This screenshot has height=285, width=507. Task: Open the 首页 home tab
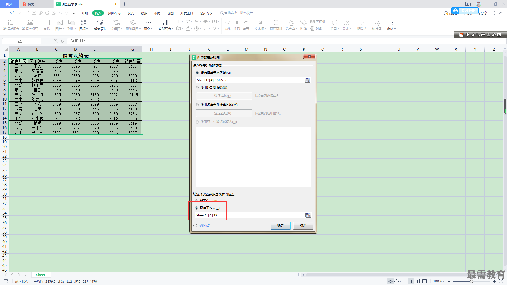pos(9,4)
